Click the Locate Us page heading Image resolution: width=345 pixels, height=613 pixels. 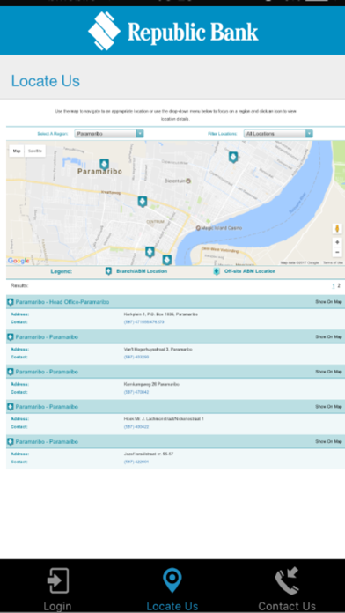(x=45, y=81)
